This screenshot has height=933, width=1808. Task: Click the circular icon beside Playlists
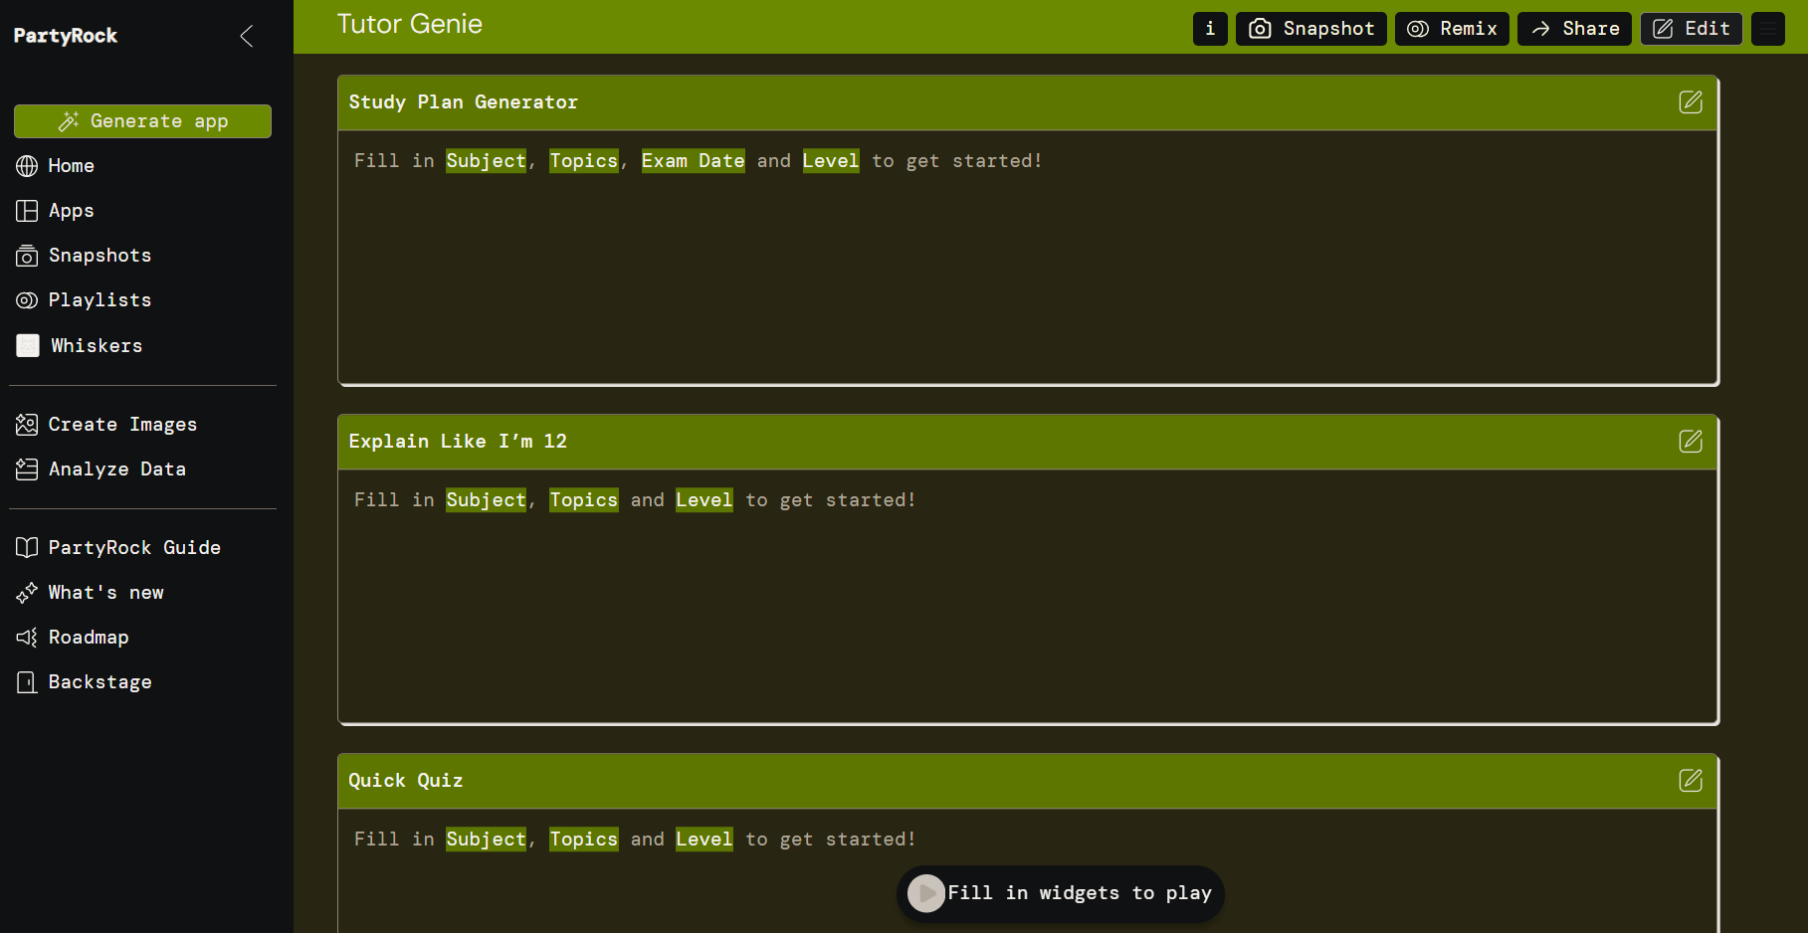[27, 300]
